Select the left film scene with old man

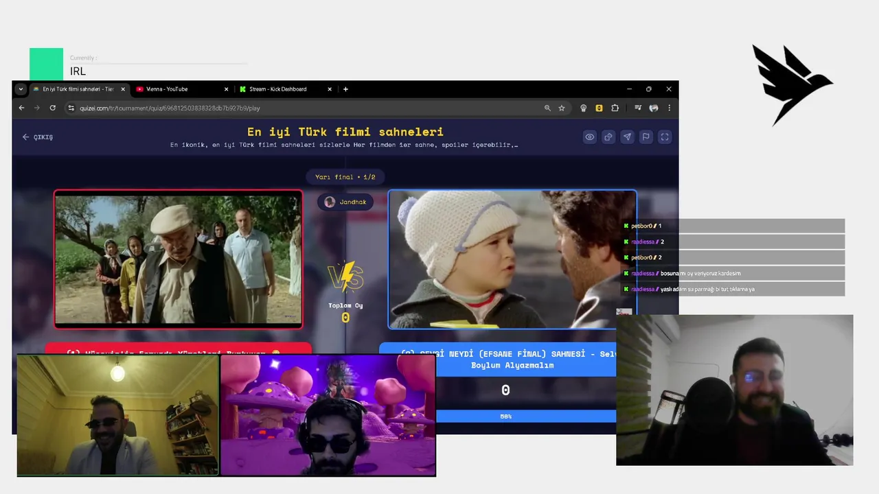179,259
